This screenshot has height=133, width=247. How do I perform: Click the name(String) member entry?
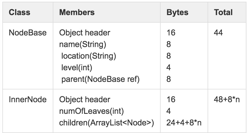pyautogui.click(x=83, y=44)
